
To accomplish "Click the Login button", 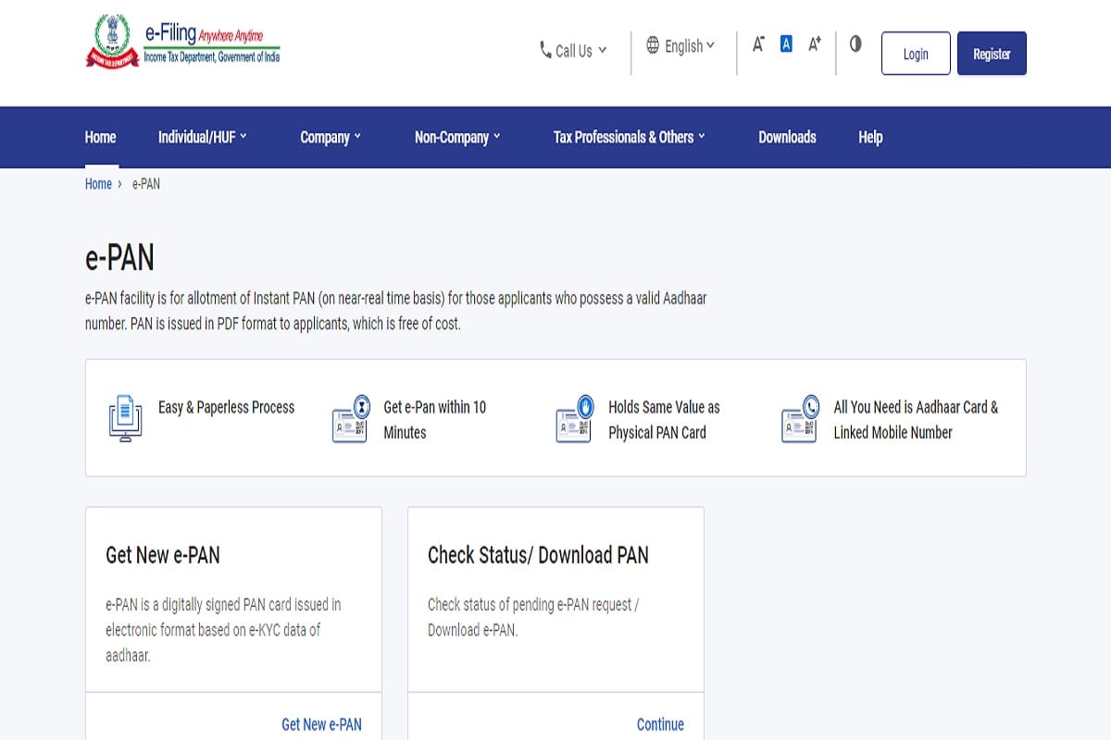I will [x=916, y=54].
